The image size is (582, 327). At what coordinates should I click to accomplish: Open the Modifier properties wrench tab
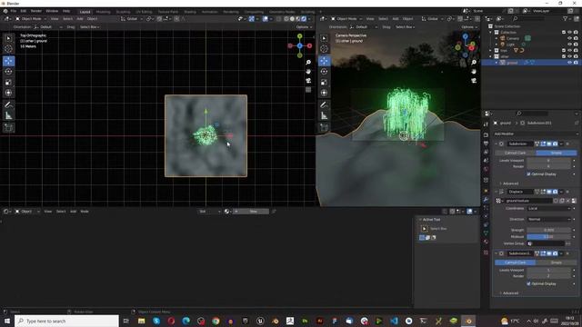486,200
